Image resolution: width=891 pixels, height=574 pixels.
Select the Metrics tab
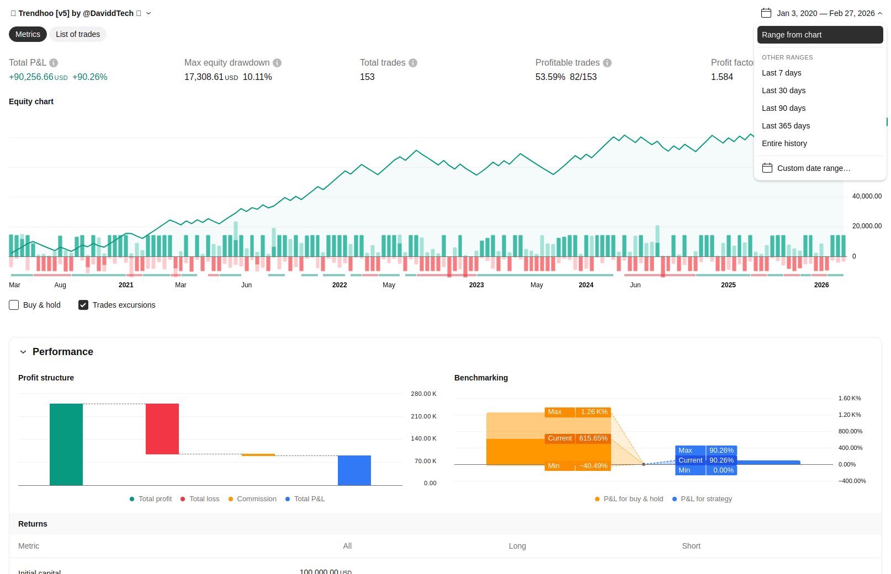click(28, 34)
